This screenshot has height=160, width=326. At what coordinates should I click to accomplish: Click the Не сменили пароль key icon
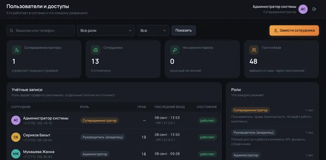[175, 50]
